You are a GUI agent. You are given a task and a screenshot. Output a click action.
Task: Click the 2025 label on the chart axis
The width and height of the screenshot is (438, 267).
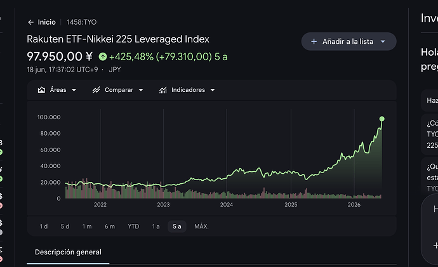click(291, 205)
